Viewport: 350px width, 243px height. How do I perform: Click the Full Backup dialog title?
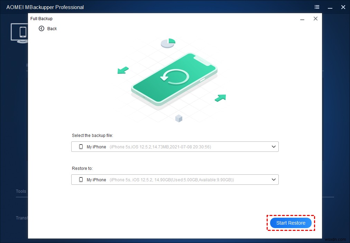pos(42,19)
